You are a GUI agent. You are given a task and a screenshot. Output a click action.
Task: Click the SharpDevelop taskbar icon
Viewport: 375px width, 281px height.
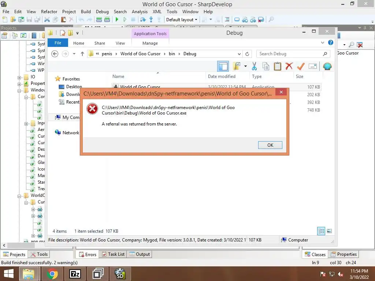click(120, 274)
